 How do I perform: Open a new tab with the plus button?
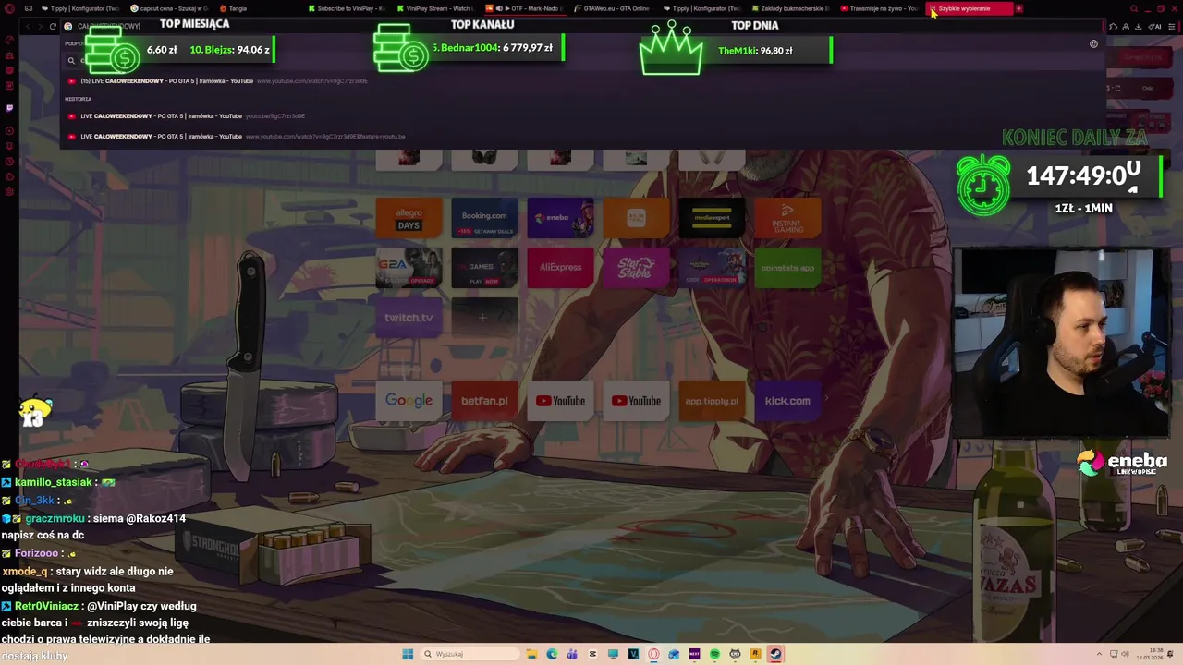point(1019,8)
